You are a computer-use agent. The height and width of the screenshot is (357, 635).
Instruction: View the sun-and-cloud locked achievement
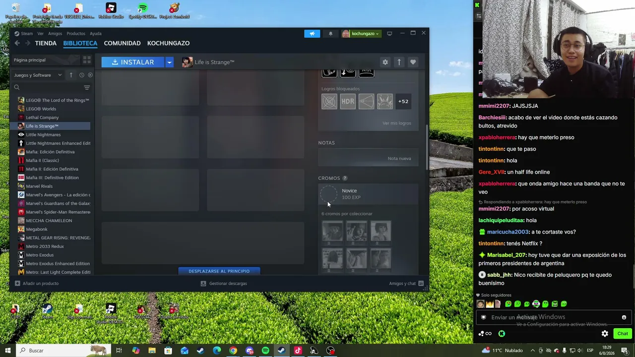384,101
